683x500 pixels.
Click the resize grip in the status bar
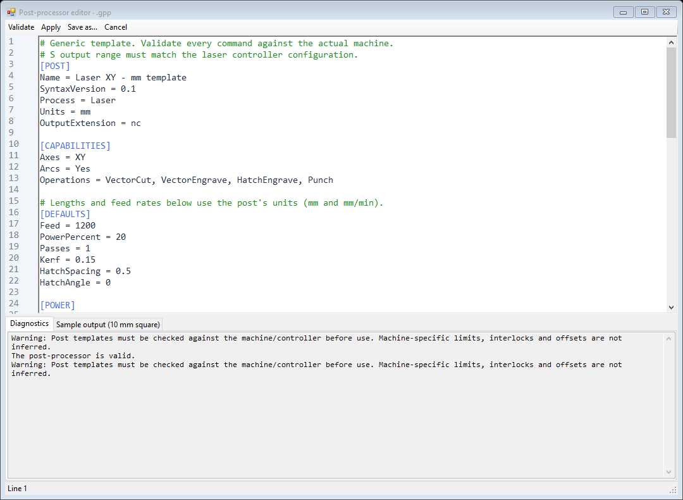[672, 490]
